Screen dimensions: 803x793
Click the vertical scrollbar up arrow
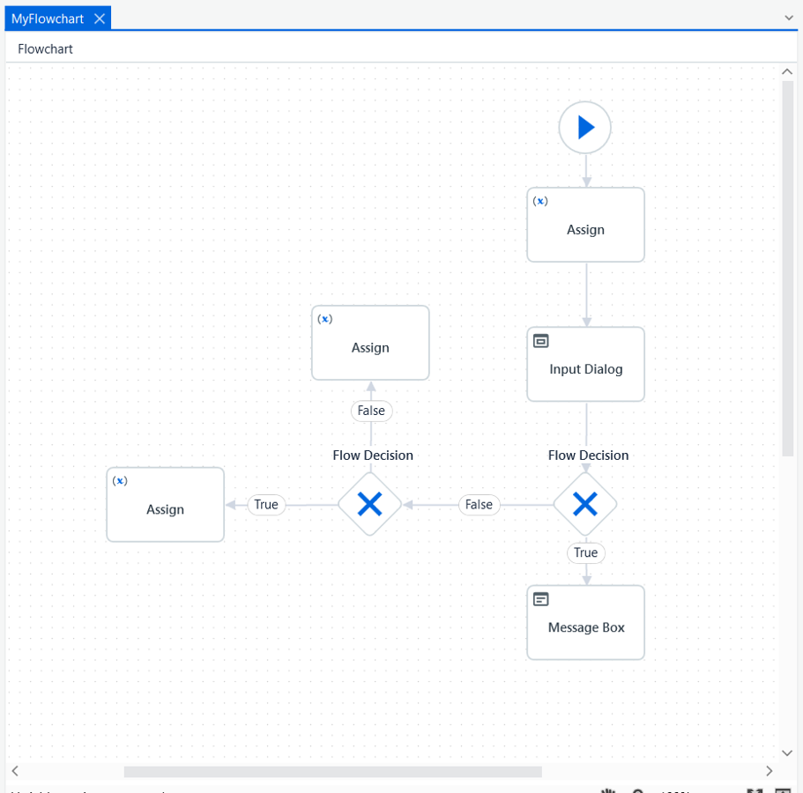pyautogui.click(x=787, y=72)
